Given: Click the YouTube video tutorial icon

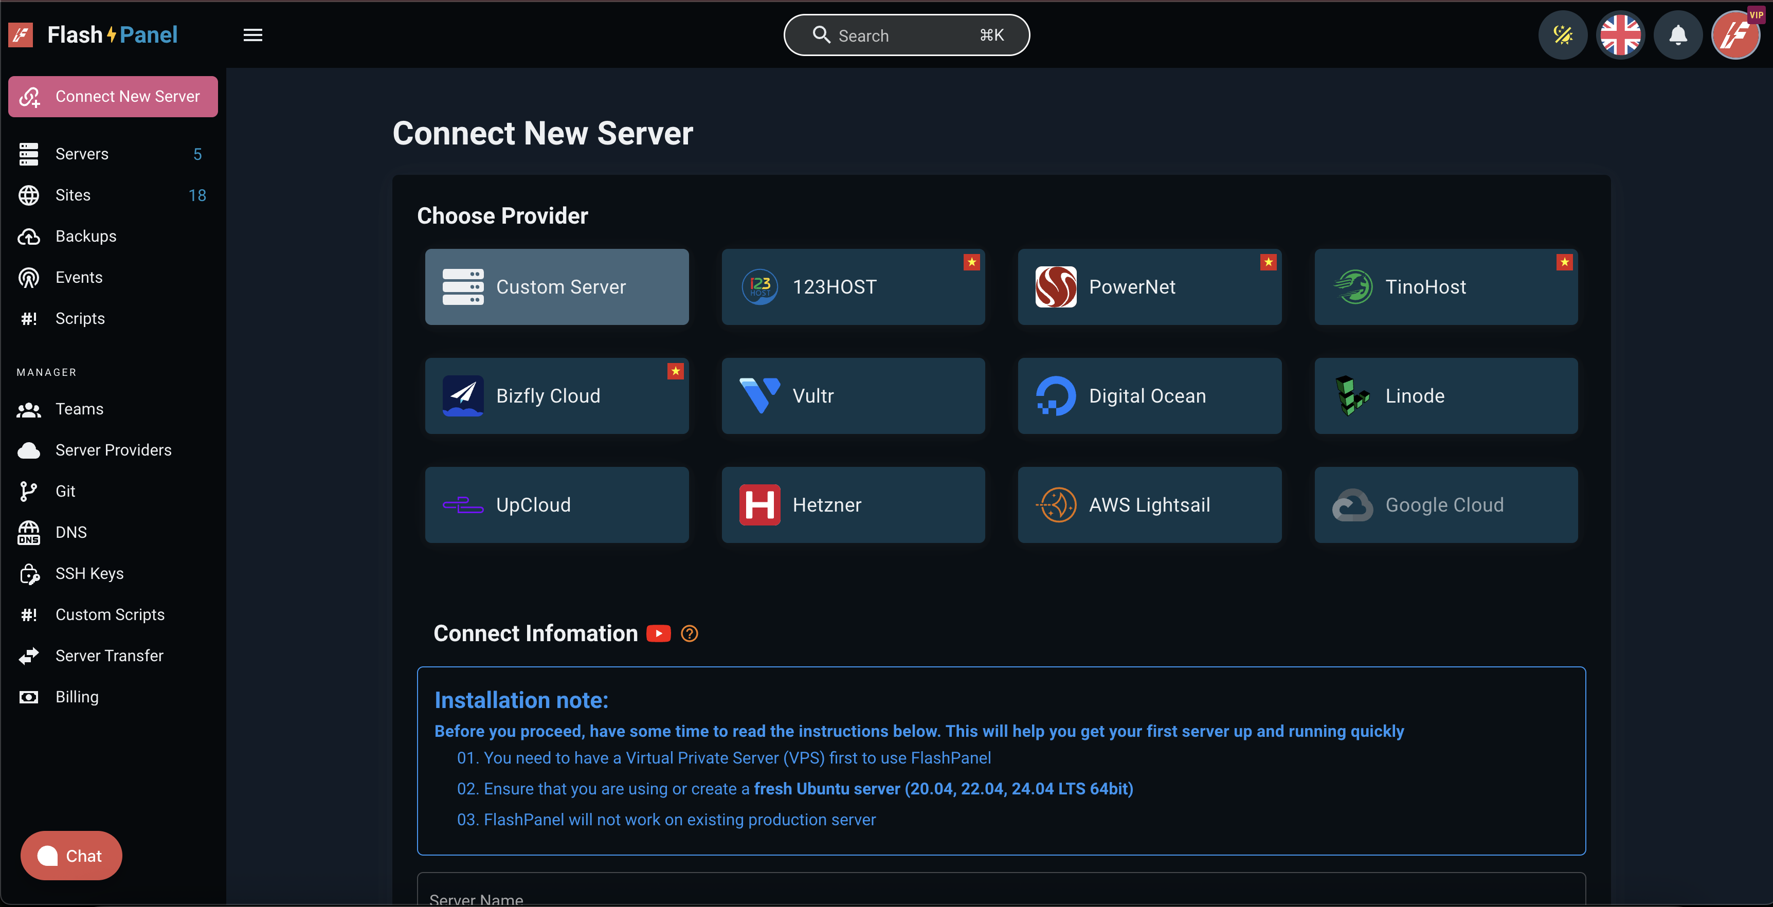Looking at the screenshot, I should [658, 633].
